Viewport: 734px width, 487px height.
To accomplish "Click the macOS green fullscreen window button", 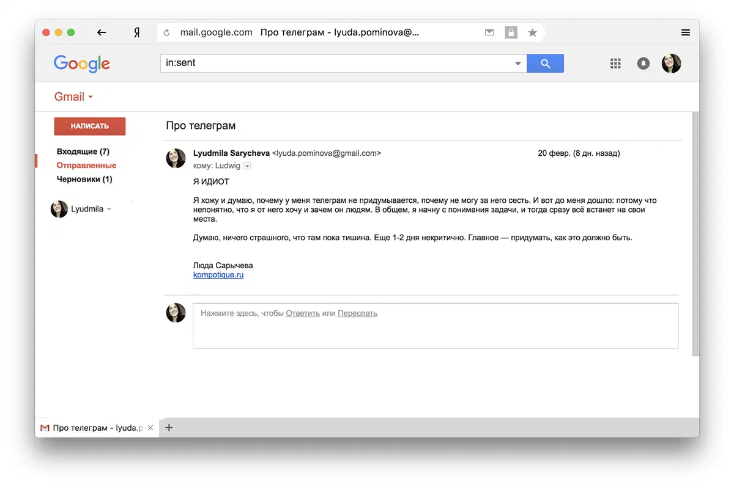I will click(x=71, y=32).
